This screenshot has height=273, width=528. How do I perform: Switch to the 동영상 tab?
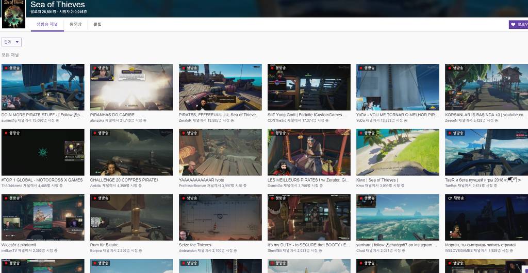pyautogui.click(x=75, y=25)
